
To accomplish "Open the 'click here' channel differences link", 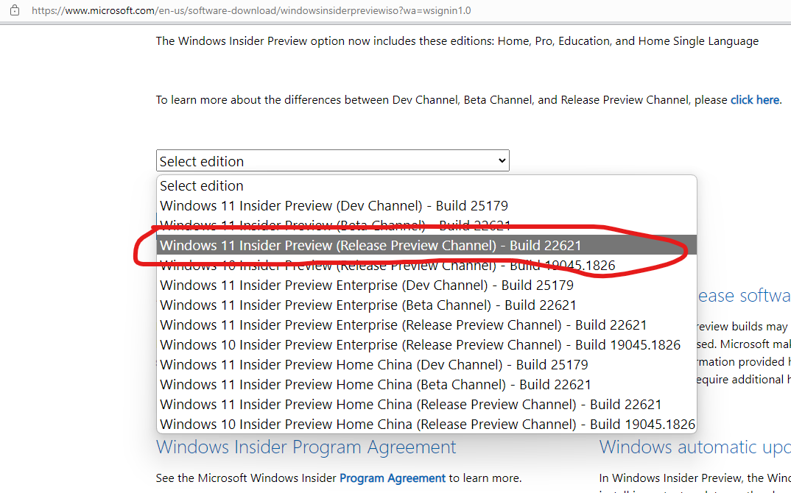I will 755,100.
